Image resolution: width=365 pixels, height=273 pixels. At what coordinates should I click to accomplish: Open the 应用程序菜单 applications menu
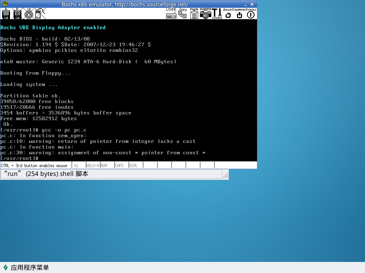pyautogui.click(x=26, y=268)
